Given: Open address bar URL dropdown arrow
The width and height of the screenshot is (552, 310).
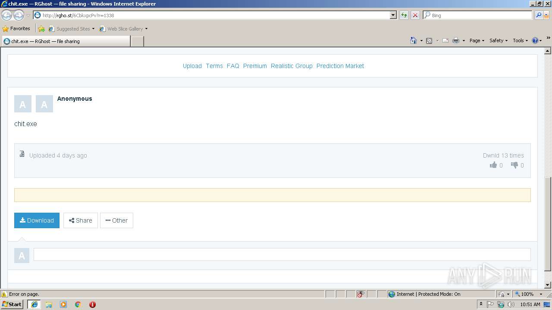Looking at the screenshot, I should pos(393,15).
